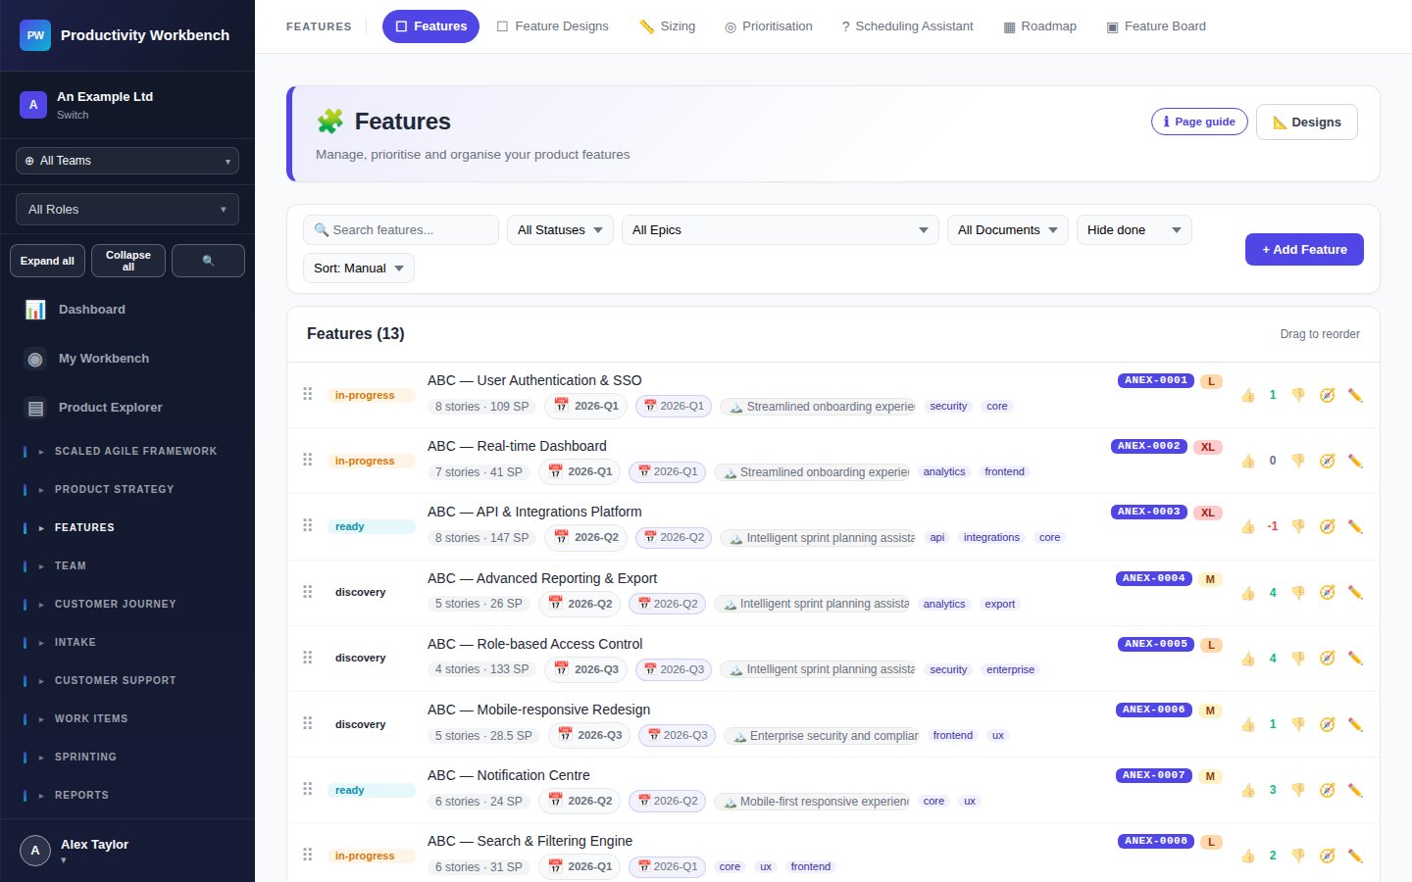Expand the Sprinting sidebar section

click(x=127, y=758)
